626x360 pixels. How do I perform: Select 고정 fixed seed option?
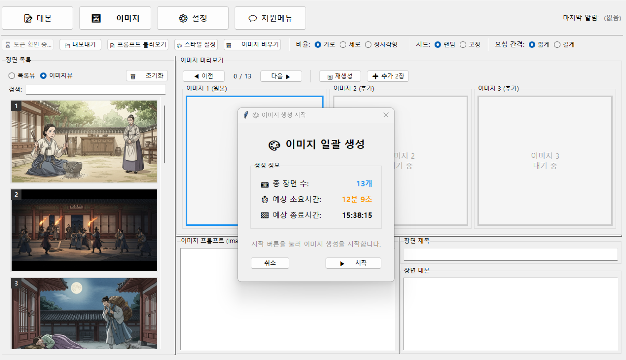(x=463, y=45)
